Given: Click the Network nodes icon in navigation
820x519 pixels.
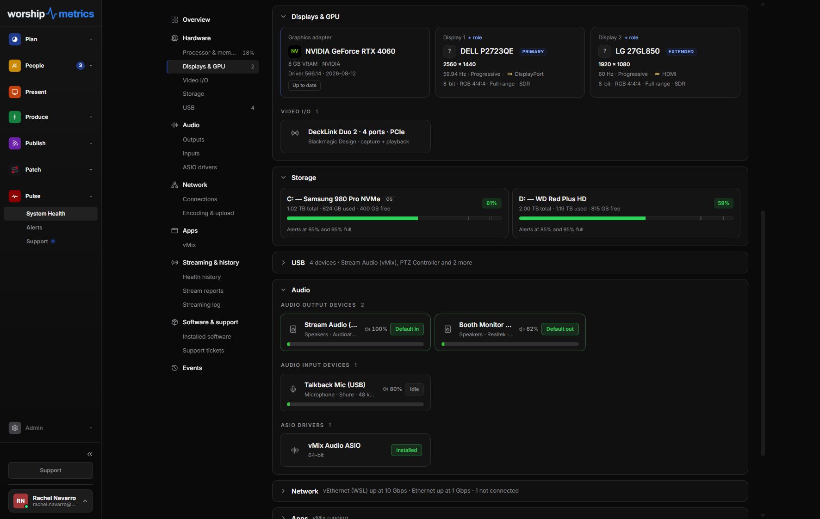Looking at the screenshot, I should point(174,185).
